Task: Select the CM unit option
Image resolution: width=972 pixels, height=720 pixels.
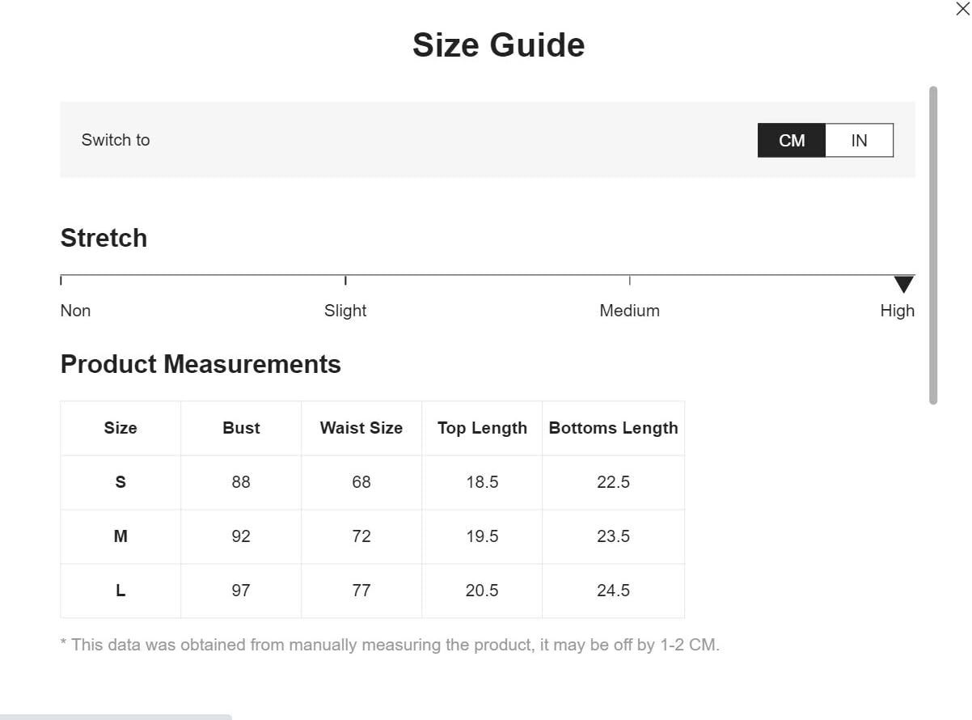Action: pyautogui.click(x=792, y=141)
